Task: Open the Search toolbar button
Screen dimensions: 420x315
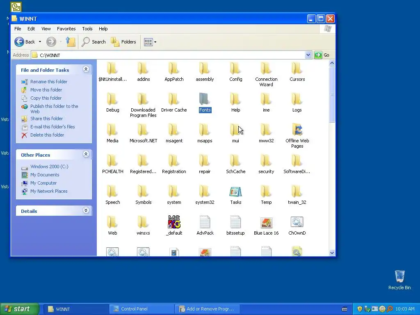Action: point(94,42)
